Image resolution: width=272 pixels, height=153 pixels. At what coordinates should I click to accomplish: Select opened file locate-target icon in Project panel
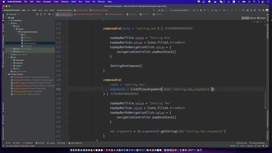[x=37, y=14]
